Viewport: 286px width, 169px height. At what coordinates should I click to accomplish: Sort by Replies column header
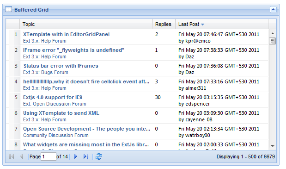164,24
